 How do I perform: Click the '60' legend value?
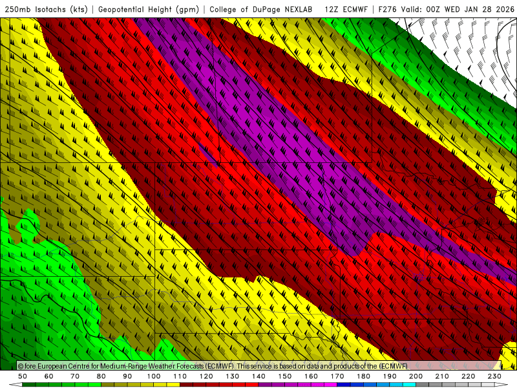[49, 376]
